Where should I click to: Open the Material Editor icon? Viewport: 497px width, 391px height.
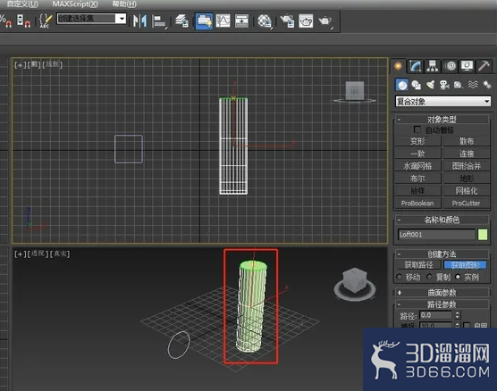[x=265, y=21]
